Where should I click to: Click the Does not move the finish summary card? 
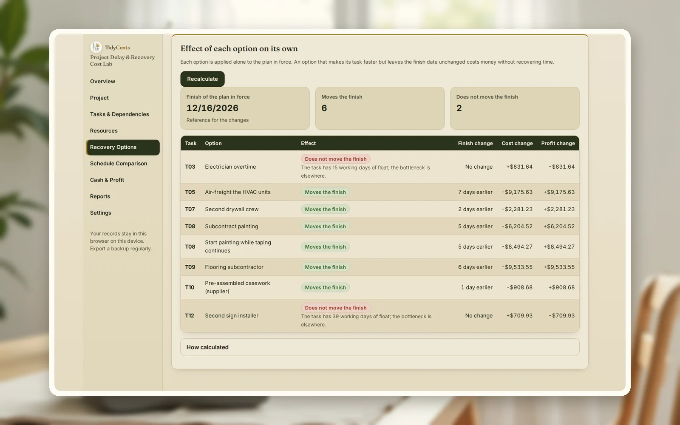[x=515, y=108]
